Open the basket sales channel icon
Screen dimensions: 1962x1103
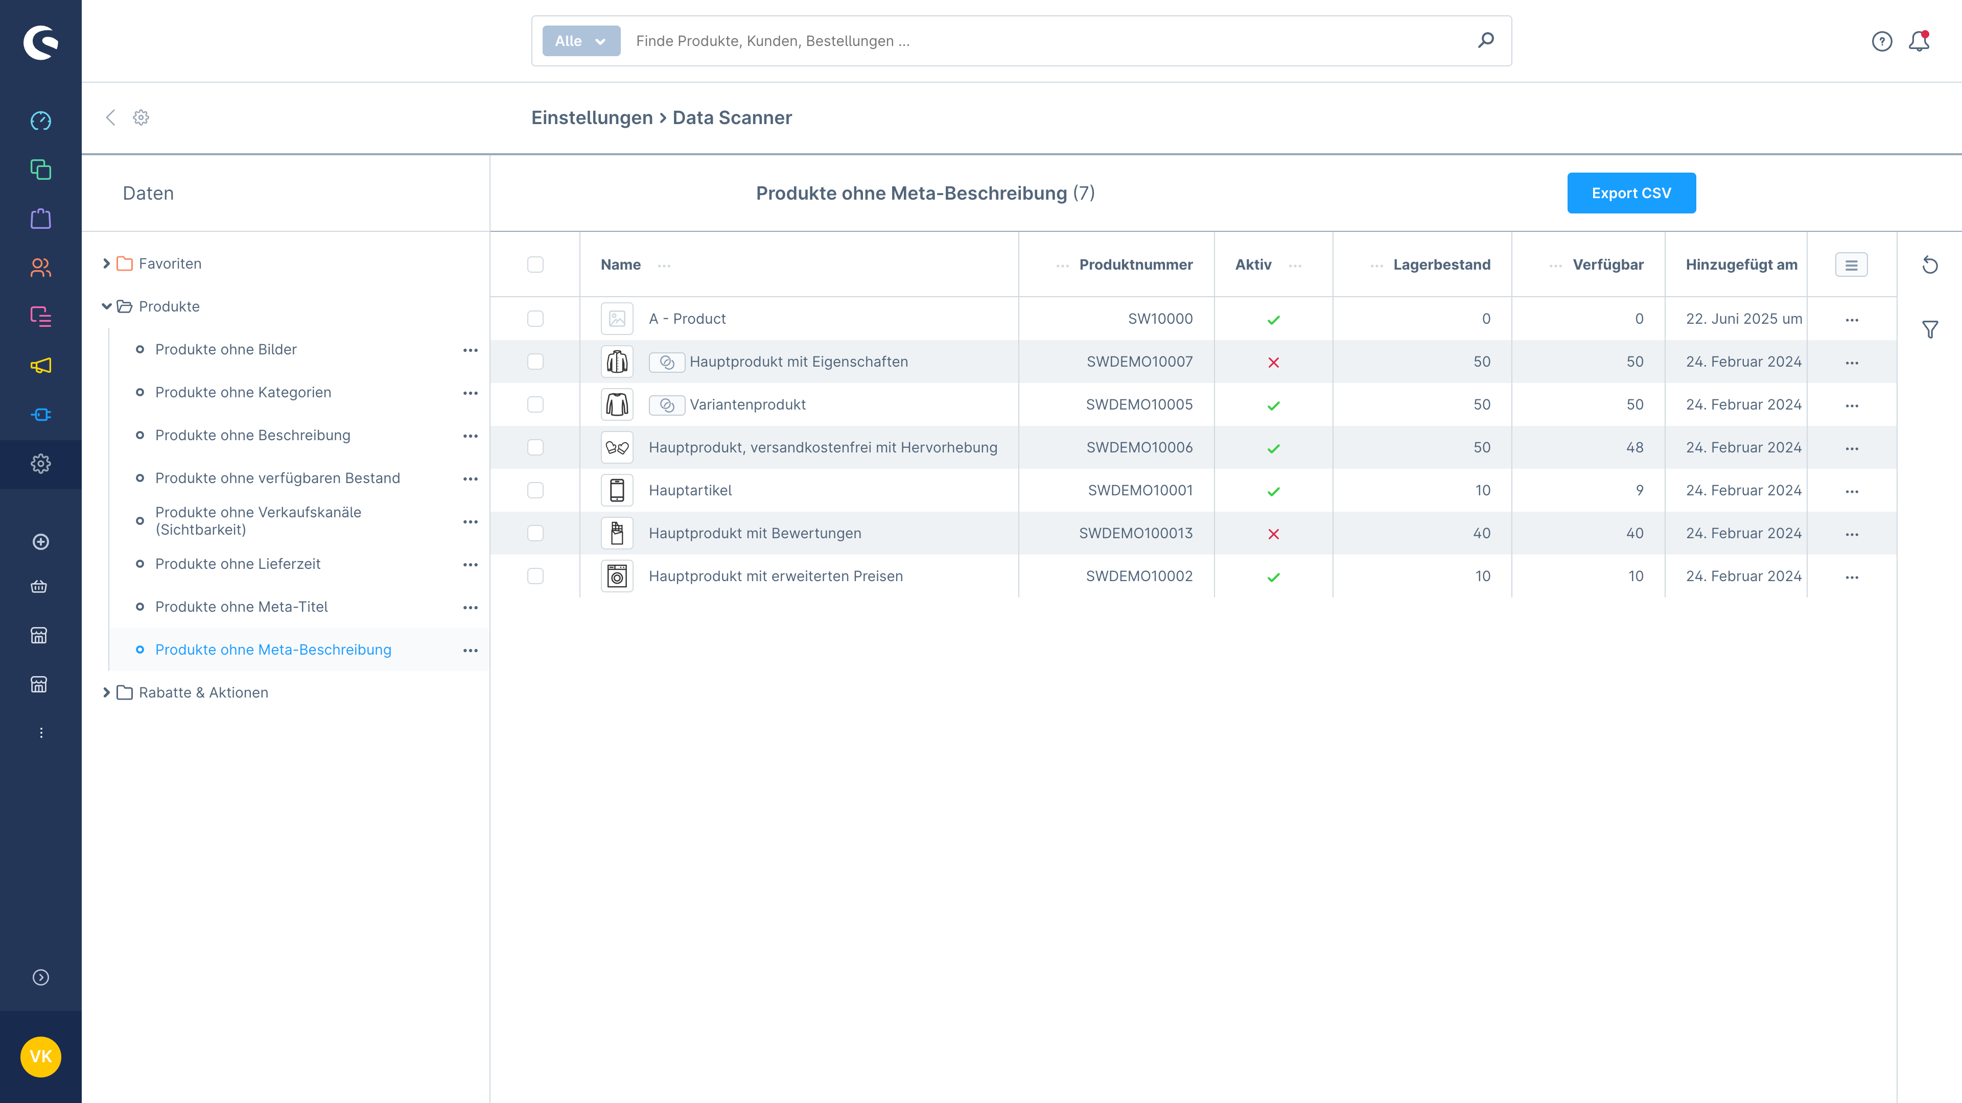39,587
